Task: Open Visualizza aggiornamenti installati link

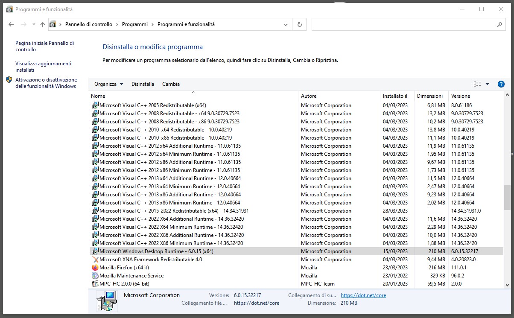Action: 43,67
